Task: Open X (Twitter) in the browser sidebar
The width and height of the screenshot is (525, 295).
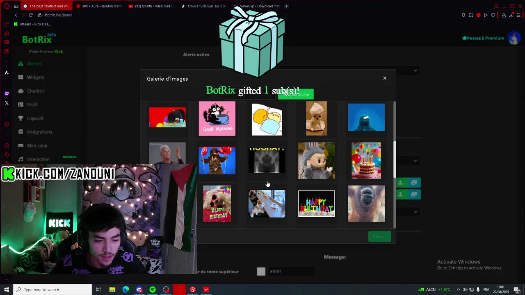Action: coord(7,103)
